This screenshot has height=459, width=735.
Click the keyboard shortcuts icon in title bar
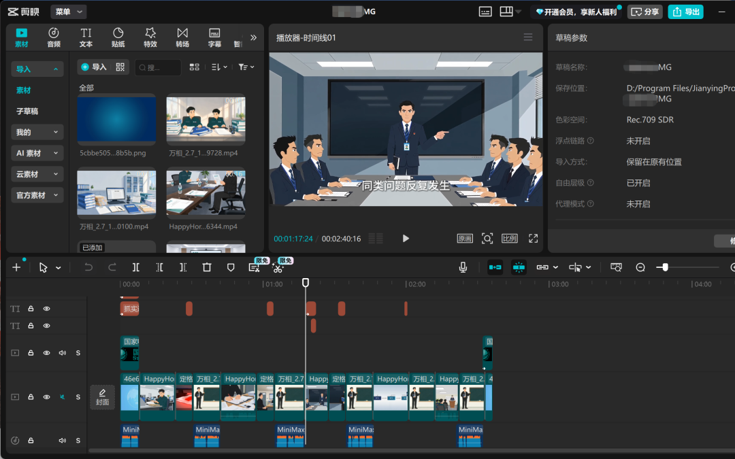(x=485, y=12)
